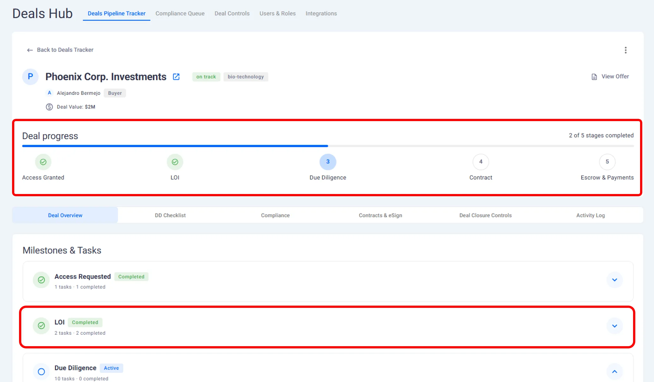This screenshot has width=654, height=382.
Task: Switch to the Compliance Queue tab
Action: click(x=180, y=14)
